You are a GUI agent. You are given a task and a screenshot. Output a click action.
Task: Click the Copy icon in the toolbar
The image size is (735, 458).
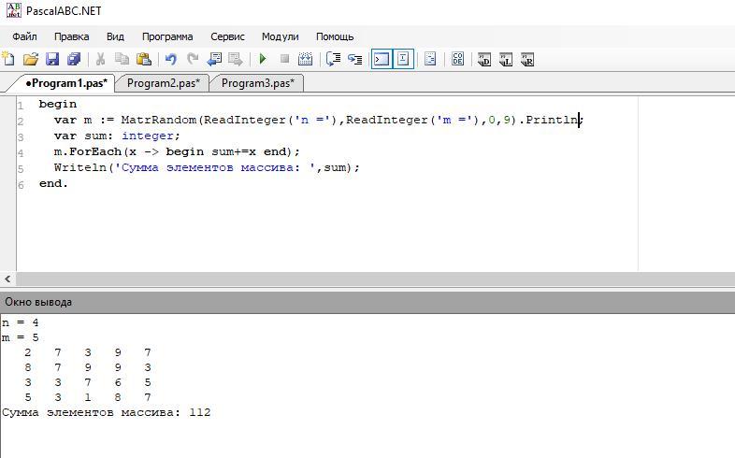pyautogui.click(x=122, y=59)
